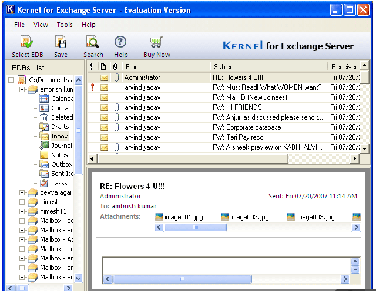Select email FW: Teri Pay recd
The width and height of the screenshot is (376, 291).
point(223,137)
